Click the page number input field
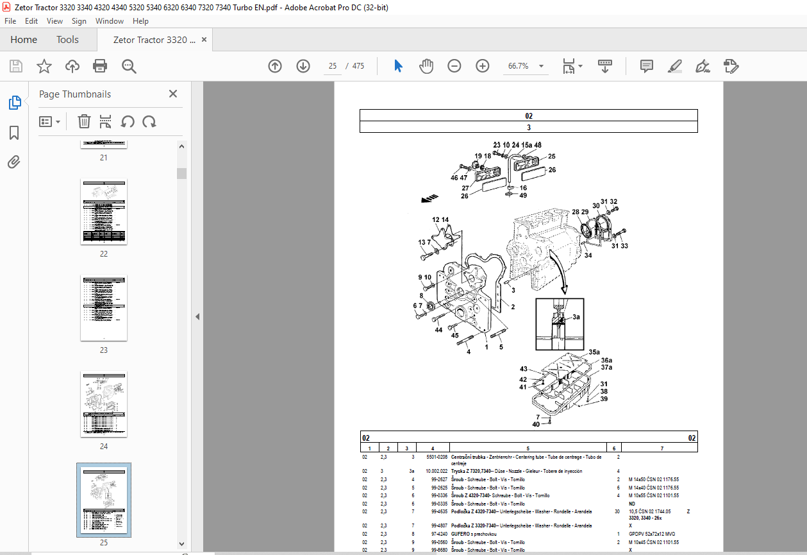807x555 pixels. pos(333,66)
